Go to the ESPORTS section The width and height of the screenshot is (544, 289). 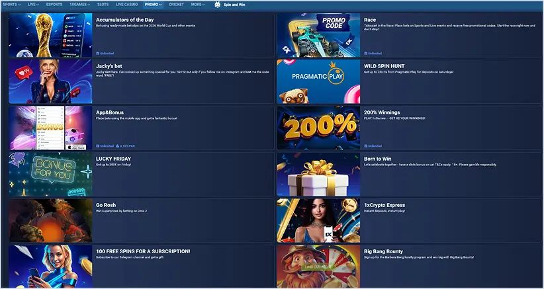pos(54,5)
